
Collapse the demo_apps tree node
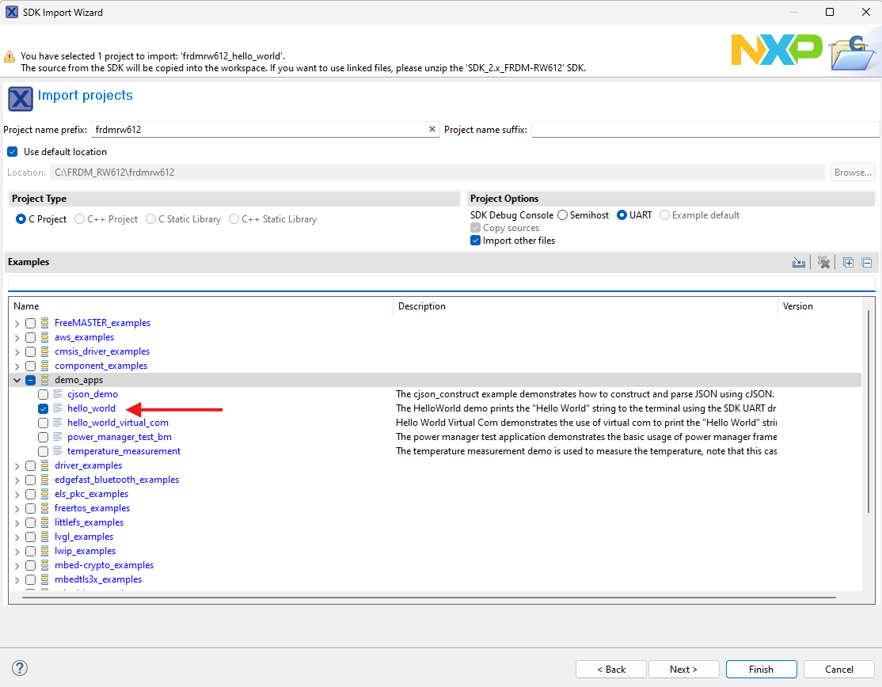point(17,381)
